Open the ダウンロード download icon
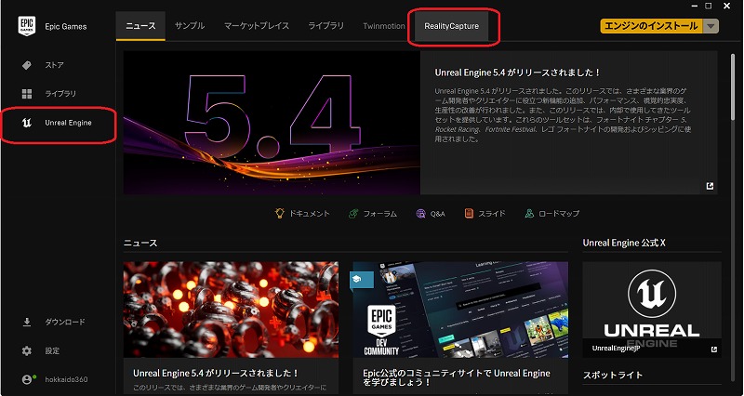 coord(27,322)
